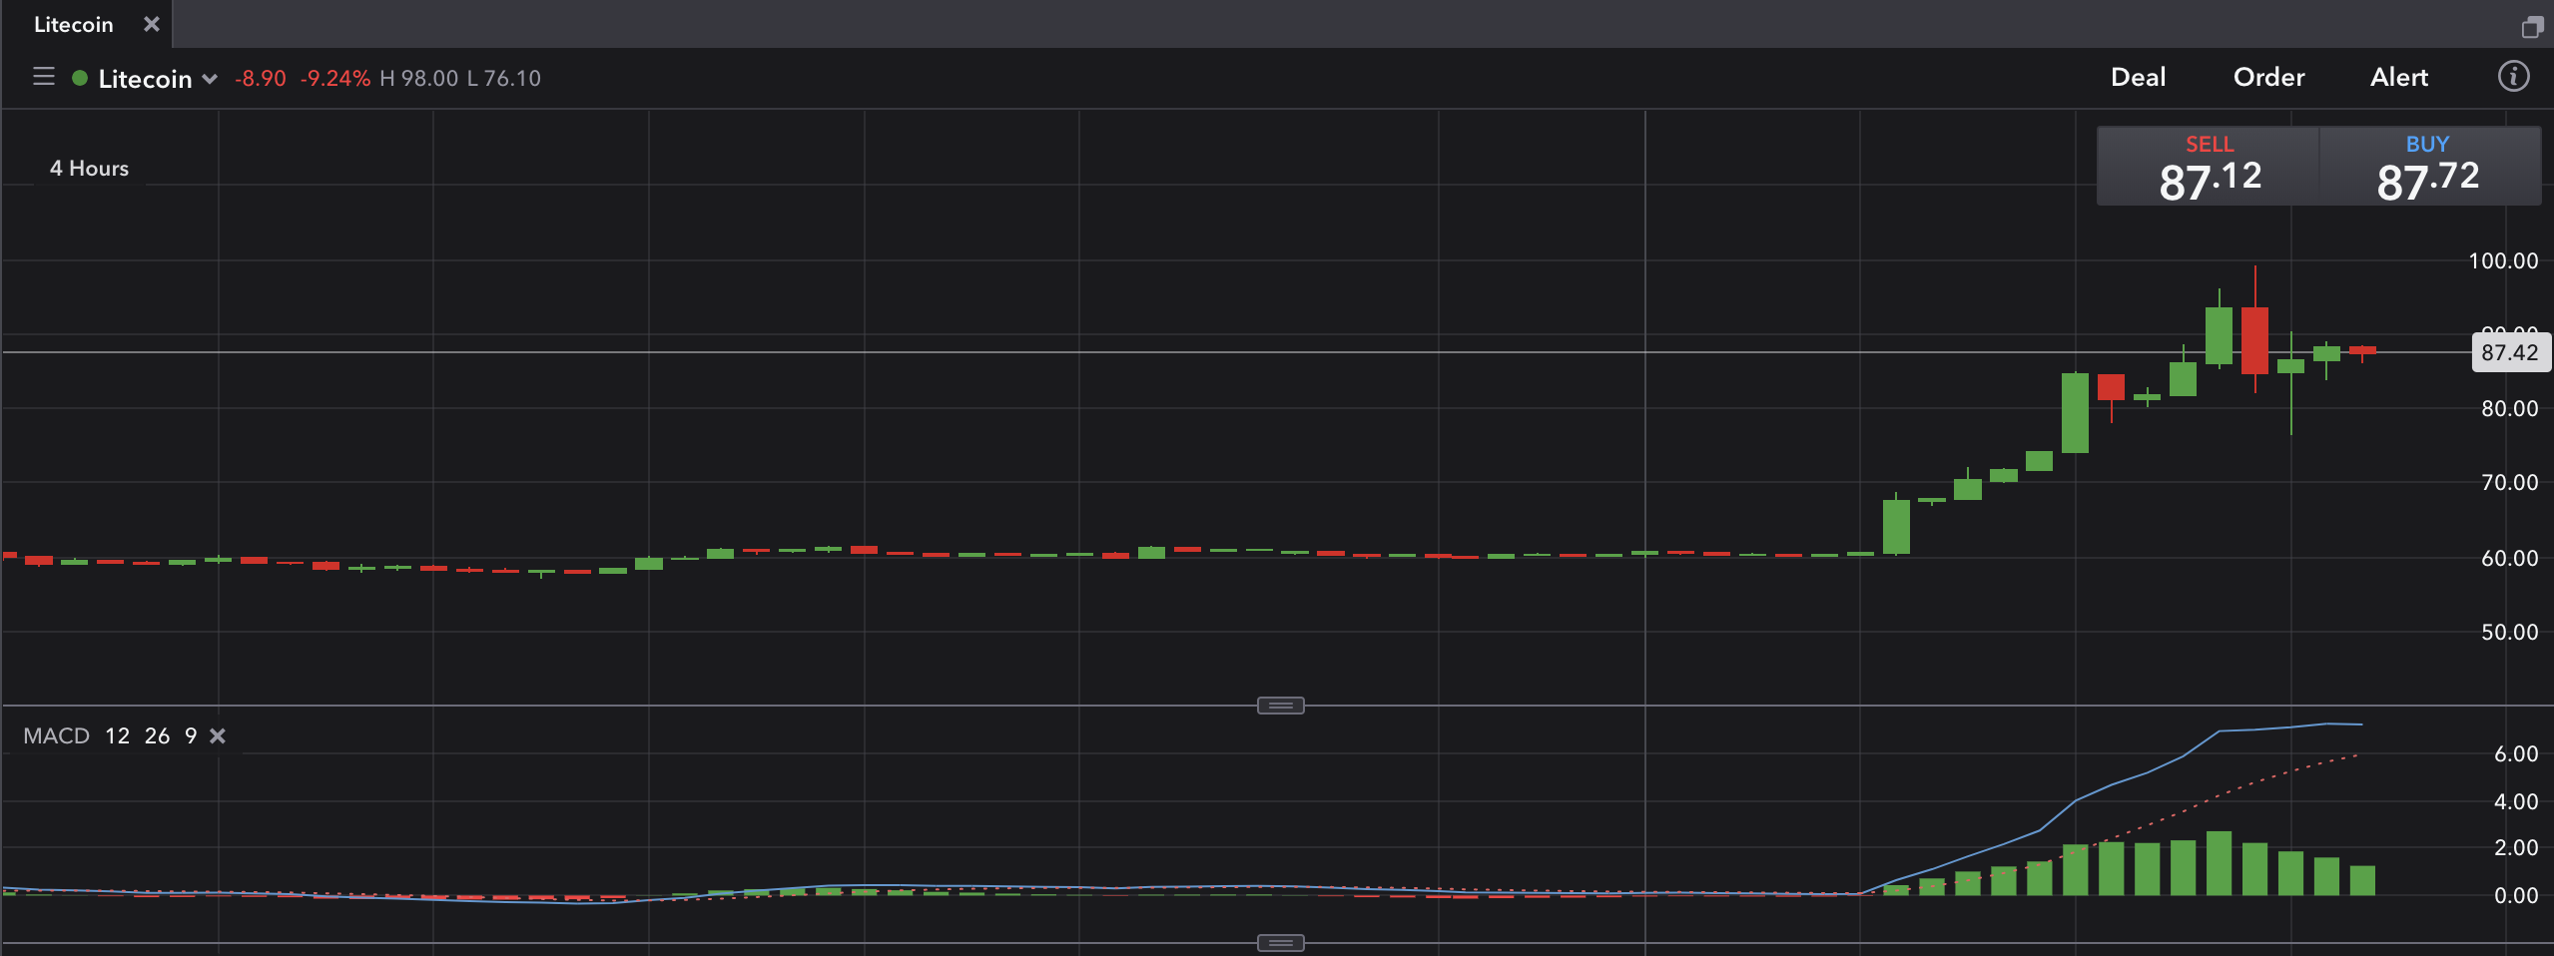2554x956 pixels.
Task: Open the hamburger menu icon
Action: click(43, 77)
